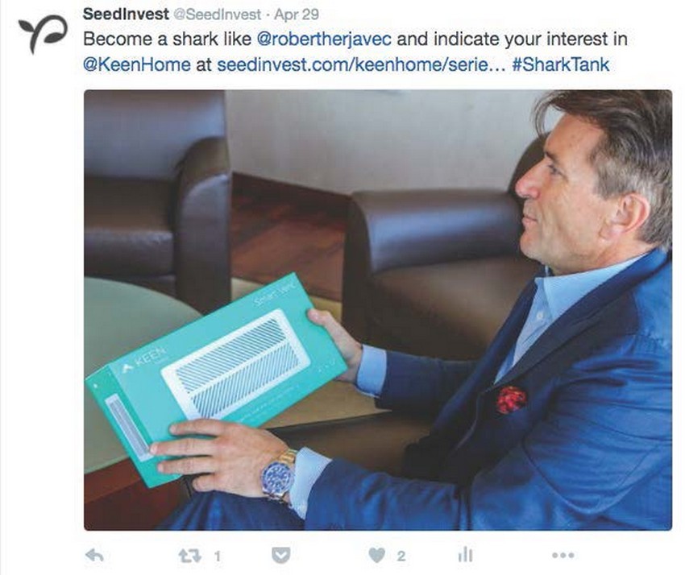Like the tweet with the heart
The image size is (685, 575).
click(x=376, y=555)
